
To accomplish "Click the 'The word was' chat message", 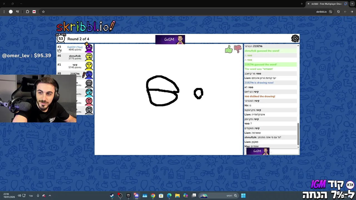I will point(259,69).
